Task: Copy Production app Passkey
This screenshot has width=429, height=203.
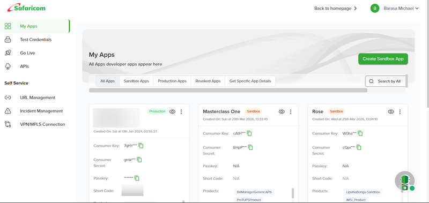Action: point(137,178)
